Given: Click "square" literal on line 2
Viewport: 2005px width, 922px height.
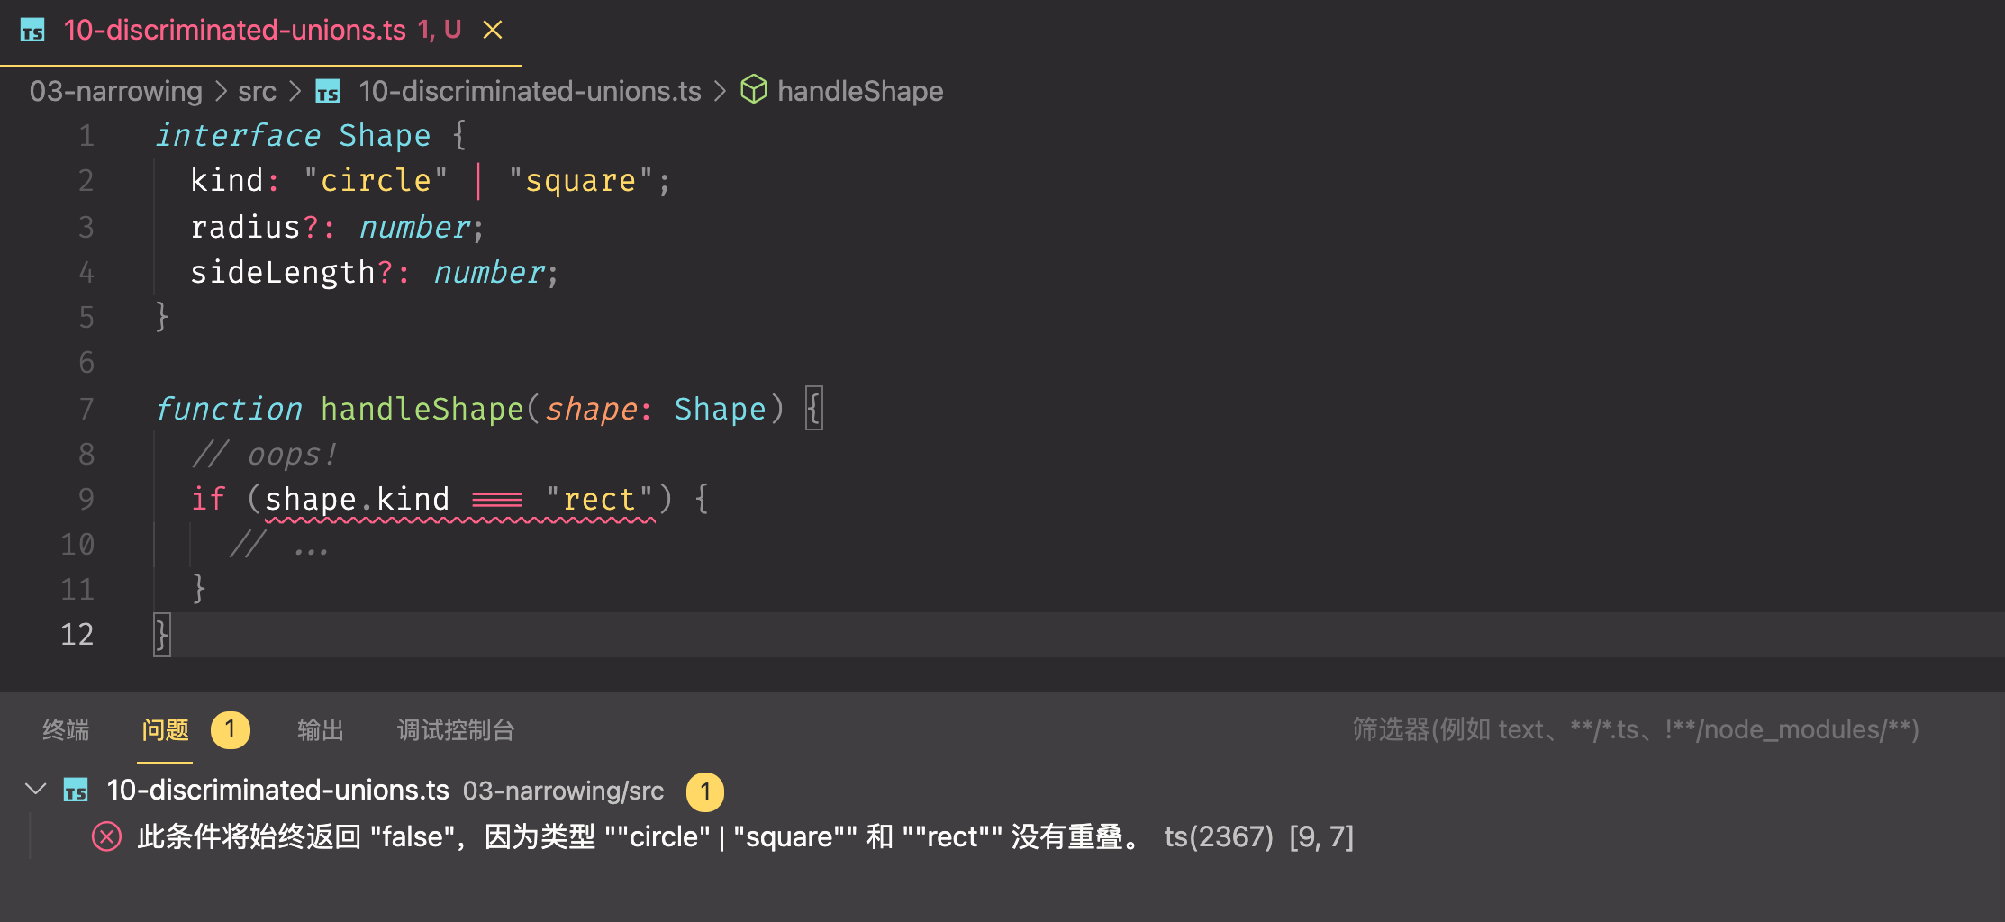Looking at the screenshot, I should pyautogui.click(x=580, y=181).
